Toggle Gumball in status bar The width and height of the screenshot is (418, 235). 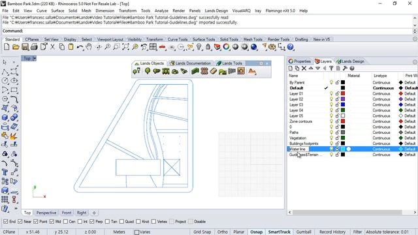304,232
